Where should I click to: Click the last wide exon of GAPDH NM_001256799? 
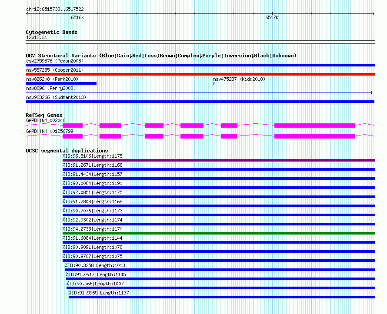click(315, 136)
